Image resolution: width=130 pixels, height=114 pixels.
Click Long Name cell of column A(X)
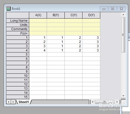pyautogui.click(x=38, y=21)
